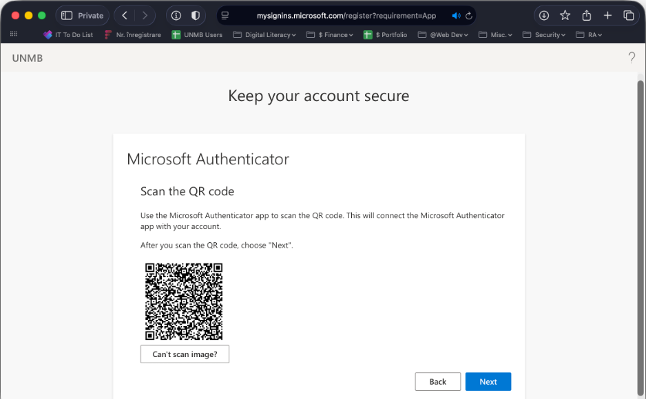The image size is (646, 399).
Task: Go back using browser back arrow
Action: [x=125, y=15]
